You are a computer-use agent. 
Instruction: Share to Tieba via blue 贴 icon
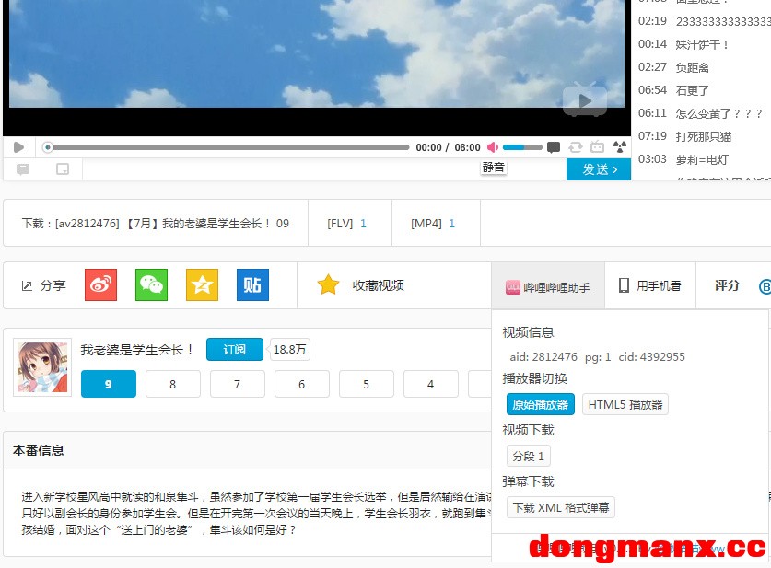(252, 285)
